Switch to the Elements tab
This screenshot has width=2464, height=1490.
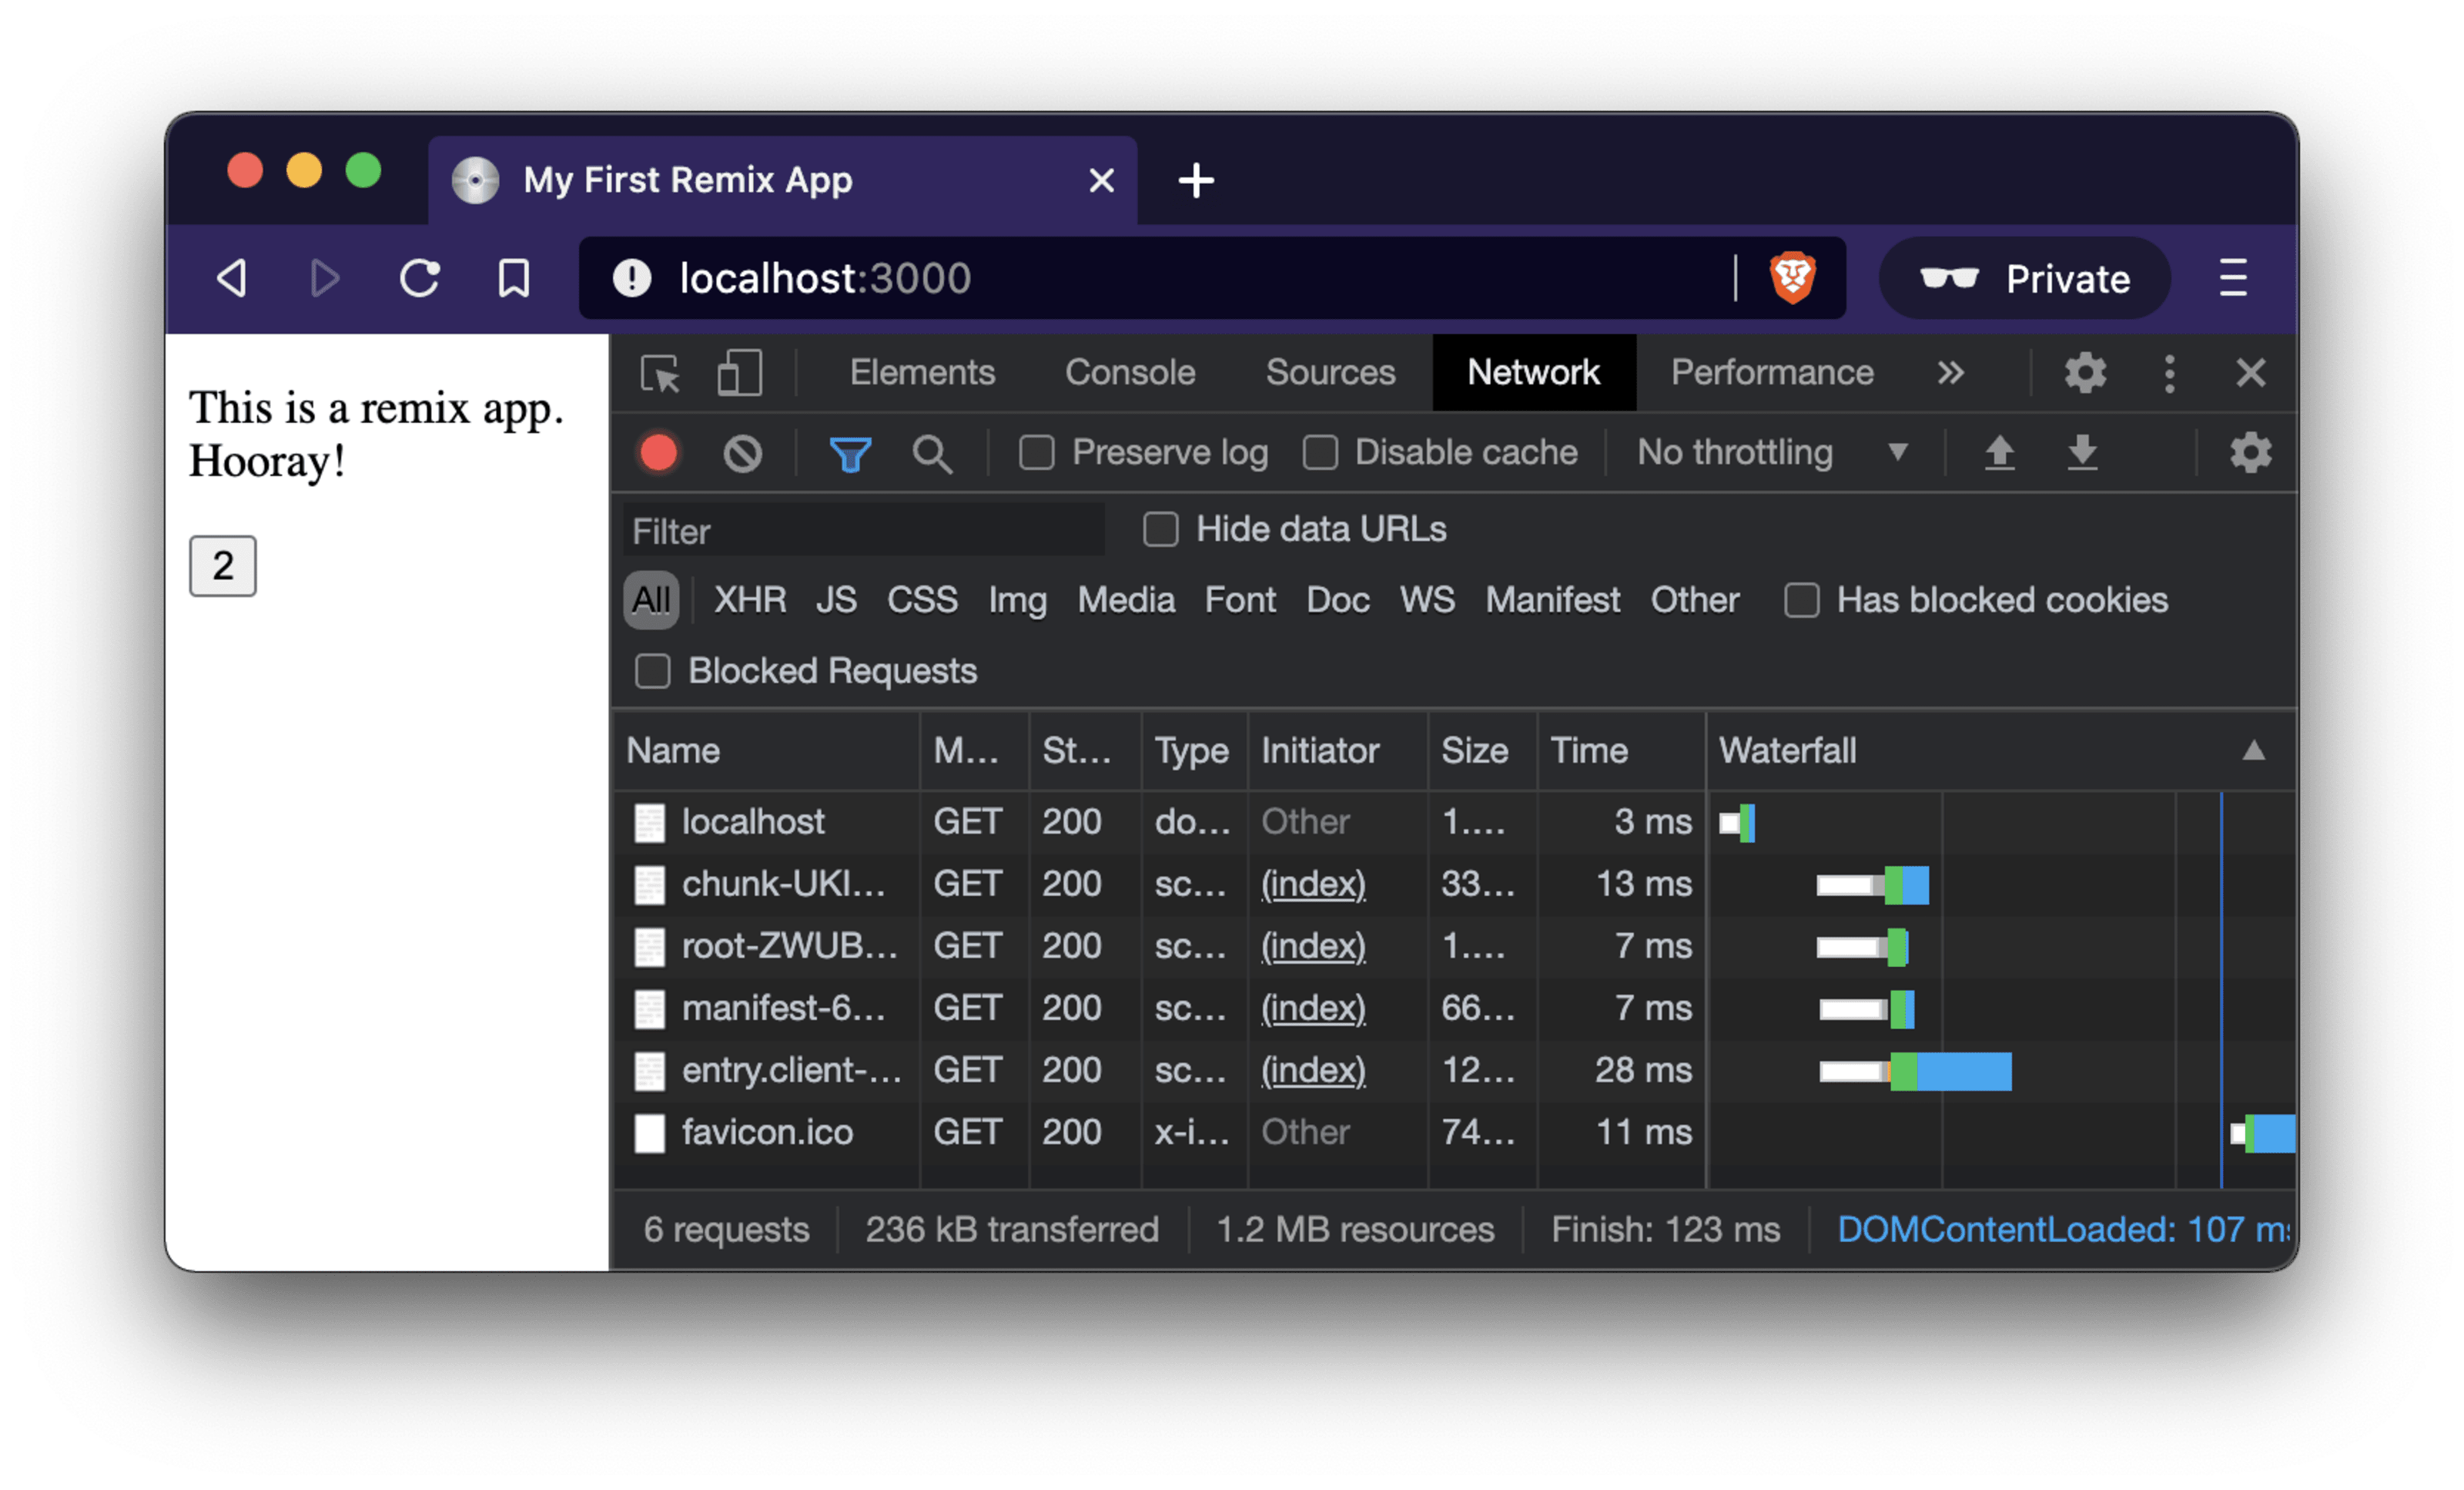922,373
